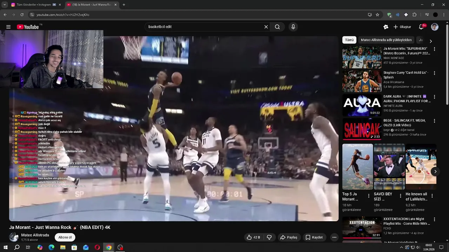Select Mateo Allistrada adlı yükleyiciden chip

[x=386, y=40]
